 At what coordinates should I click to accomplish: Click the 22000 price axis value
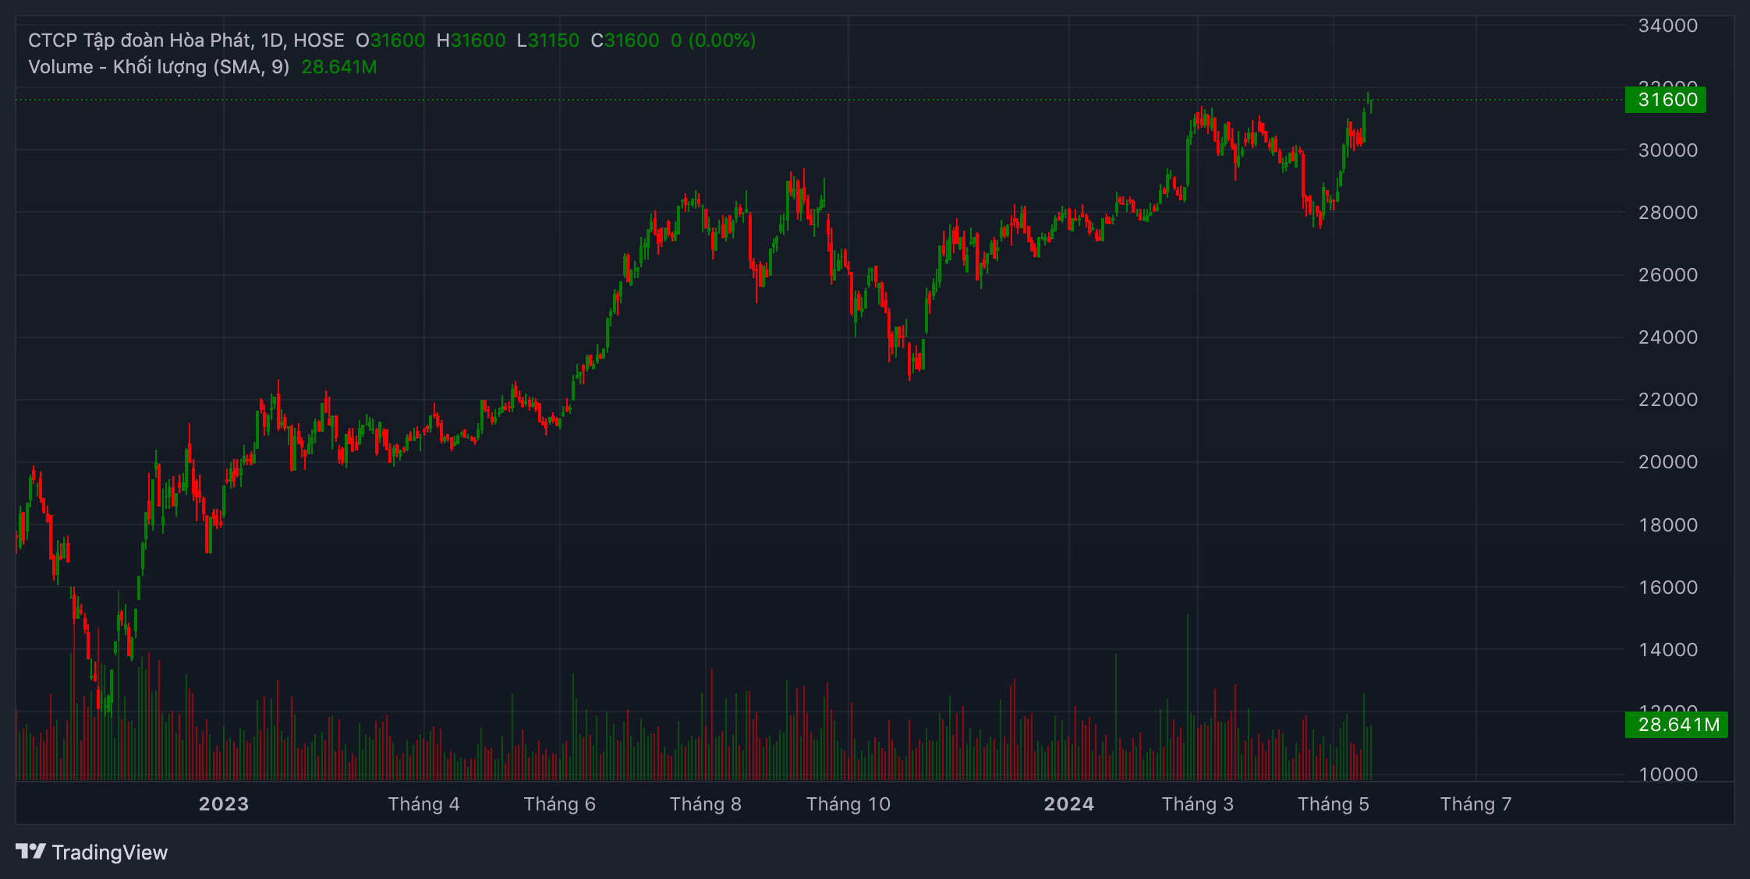point(1668,400)
